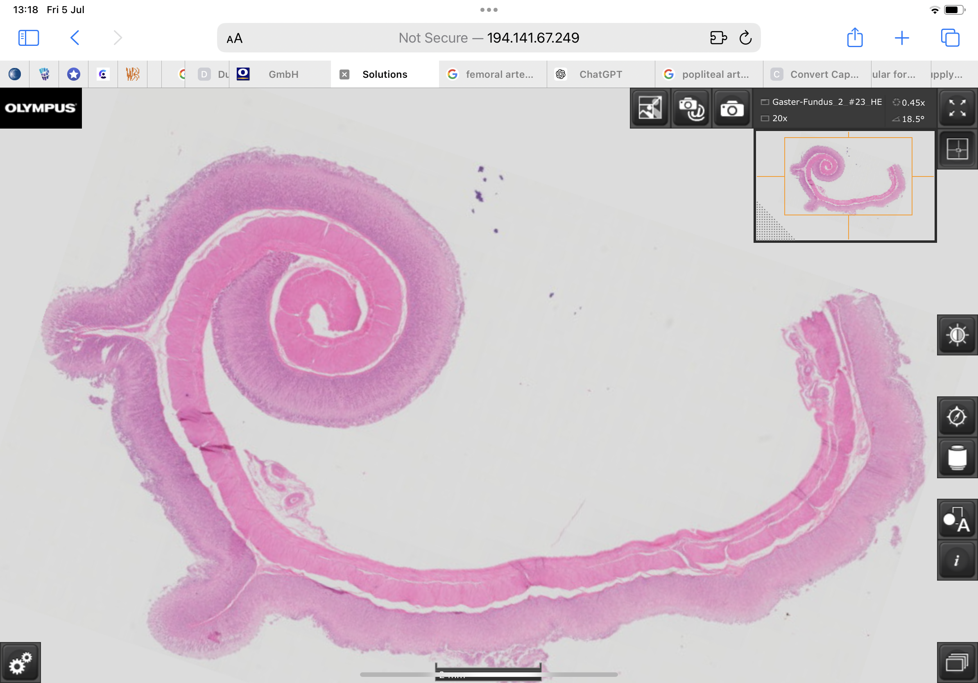The width and height of the screenshot is (978, 683).
Task: Open the tab overview squares icon
Action: coord(950,38)
